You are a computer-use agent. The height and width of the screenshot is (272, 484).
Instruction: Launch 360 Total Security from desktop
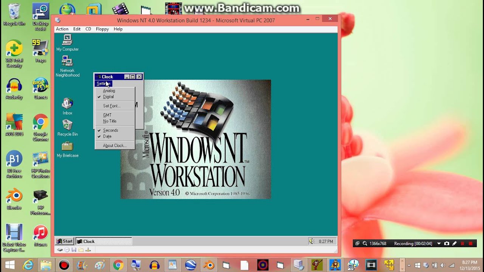coord(14,54)
